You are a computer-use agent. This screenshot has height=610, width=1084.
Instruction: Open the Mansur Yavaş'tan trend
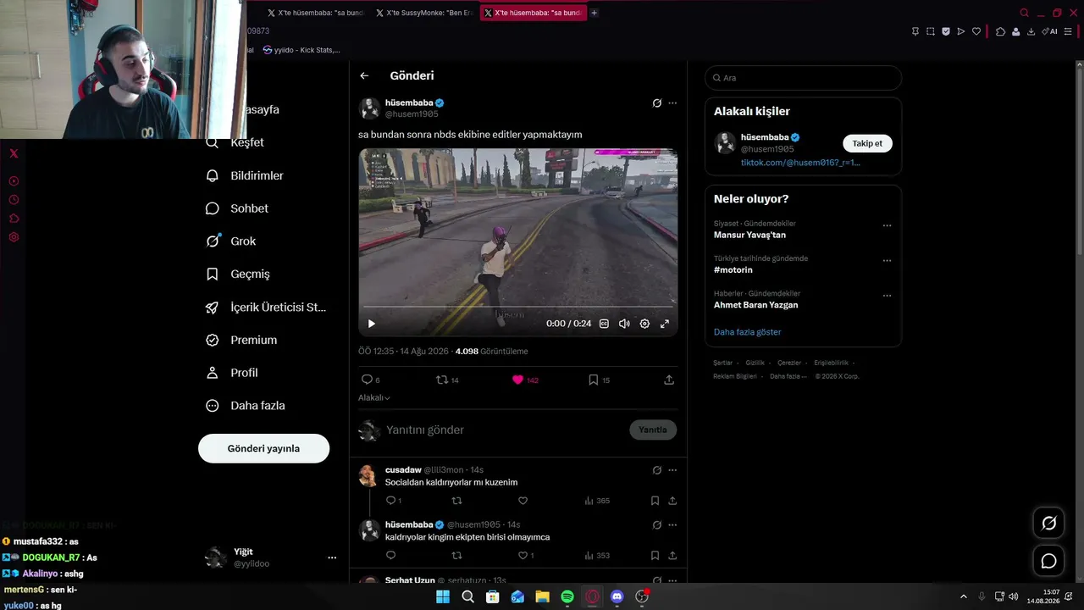coord(749,235)
